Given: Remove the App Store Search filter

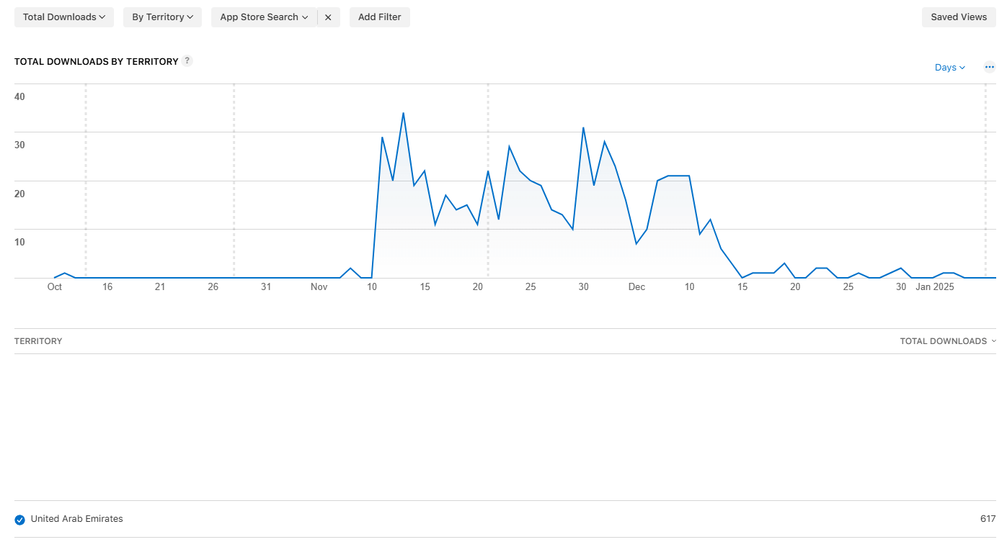Looking at the screenshot, I should [328, 17].
